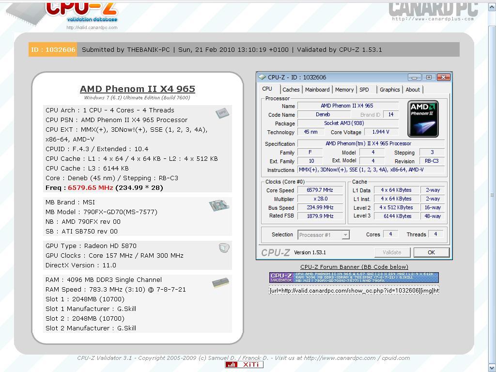The image size is (496, 372).
Task: Open the About tab
Action: (x=413, y=90)
